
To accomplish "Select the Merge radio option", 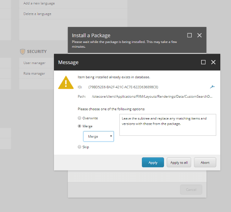I will click(x=79, y=126).
